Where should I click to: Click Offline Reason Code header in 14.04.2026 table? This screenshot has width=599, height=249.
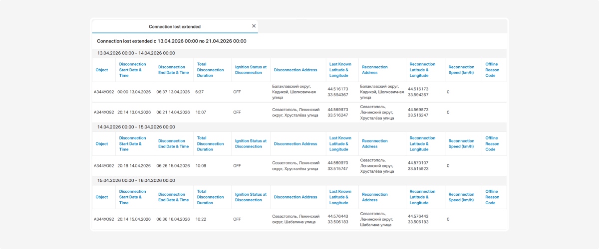tap(492, 144)
